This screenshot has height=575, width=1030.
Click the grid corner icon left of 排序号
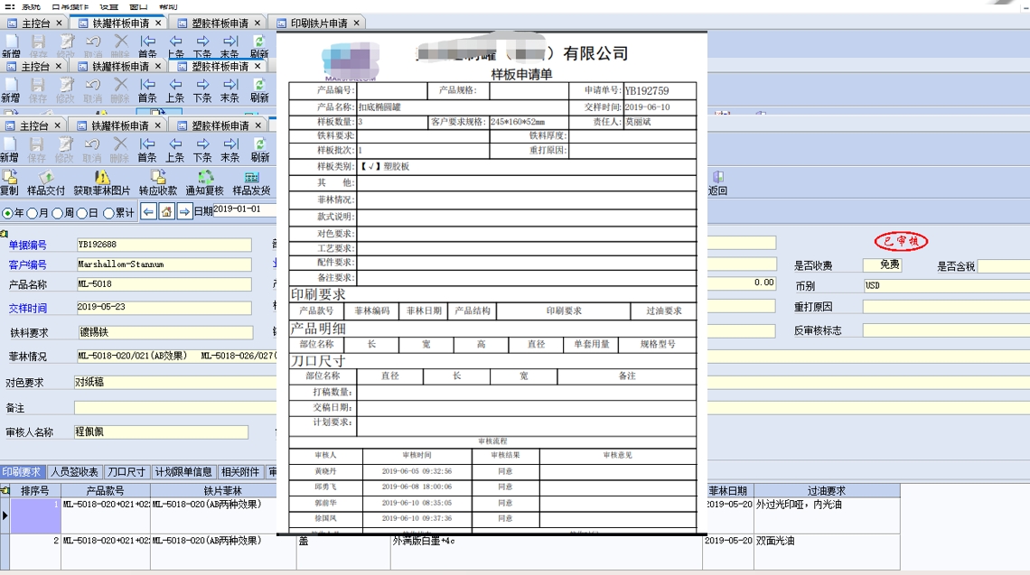pos(5,490)
